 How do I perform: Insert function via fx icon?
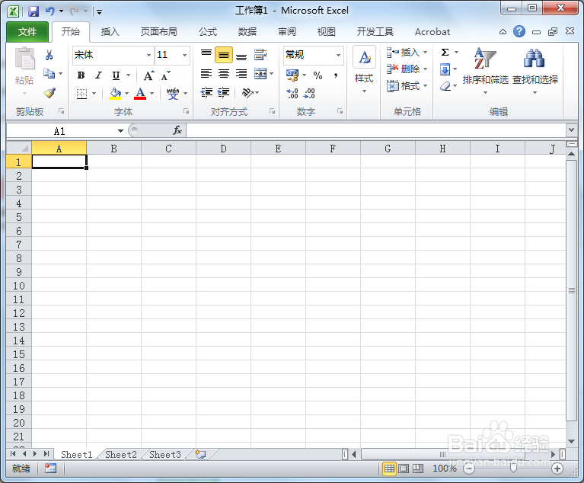coord(177,130)
